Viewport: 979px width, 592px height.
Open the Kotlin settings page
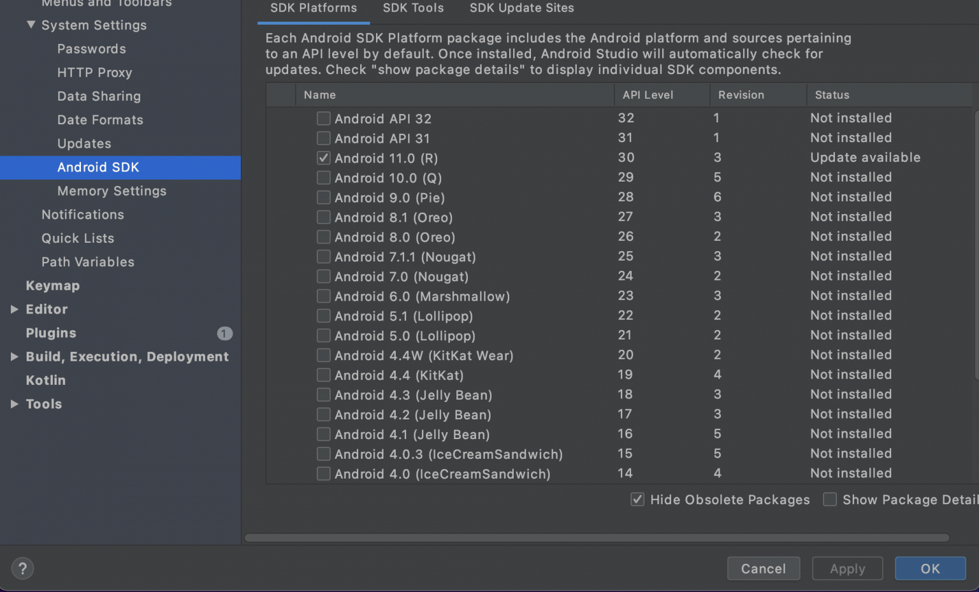pos(45,380)
